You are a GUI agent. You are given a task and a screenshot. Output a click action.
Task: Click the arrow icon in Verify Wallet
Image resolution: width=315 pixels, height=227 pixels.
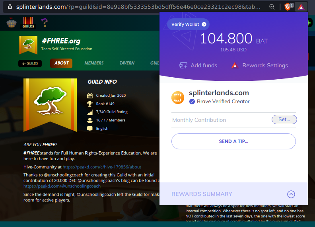coord(204,24)
